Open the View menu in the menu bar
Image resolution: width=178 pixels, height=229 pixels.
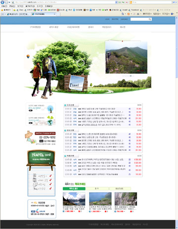pos(20,6)
